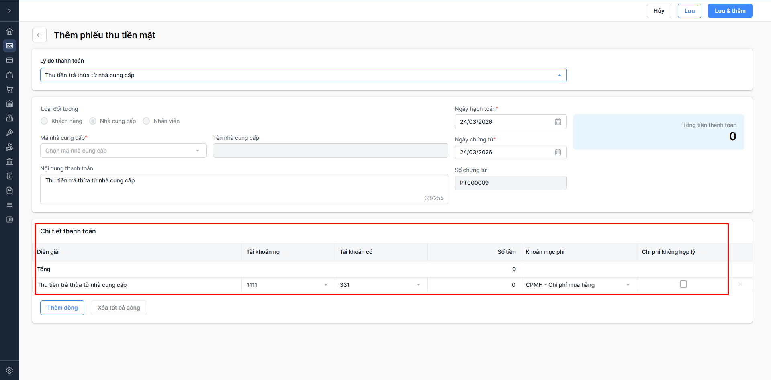Open the home icon in sidebar
The image size is (771, 380).
point(10,31)
